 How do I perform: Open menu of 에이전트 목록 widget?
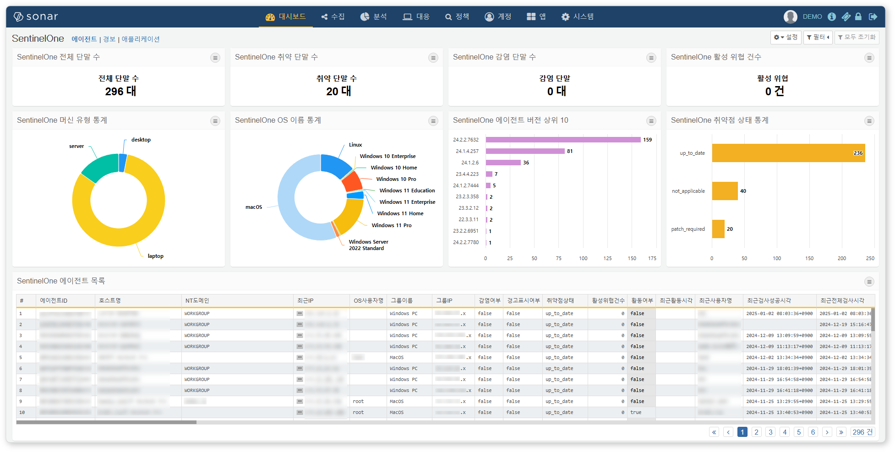coord(869,282)
